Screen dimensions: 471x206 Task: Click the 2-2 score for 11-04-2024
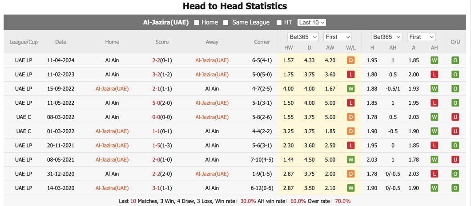click(x=156, y=60)
